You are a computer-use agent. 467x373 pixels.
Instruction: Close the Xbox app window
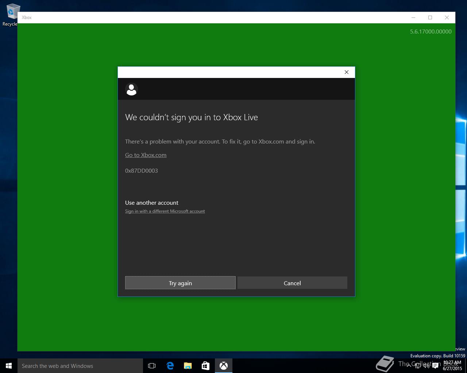point(447,17)
